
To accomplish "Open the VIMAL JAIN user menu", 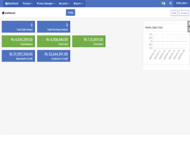I will point(182,3).
